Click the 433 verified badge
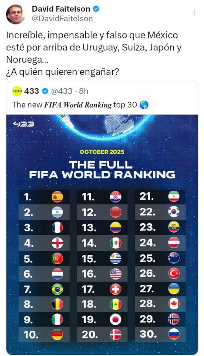This screenshot has width=204, height=356. (x=45, y=91)
